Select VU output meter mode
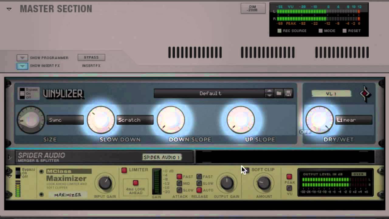This screenshot has width=389, height=219. [x=289, y=188]
